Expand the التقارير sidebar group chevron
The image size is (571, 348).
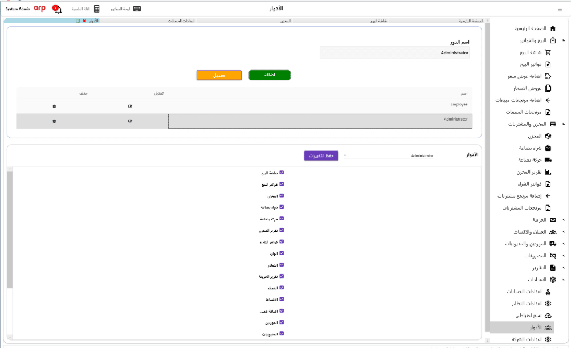[564, 268]
